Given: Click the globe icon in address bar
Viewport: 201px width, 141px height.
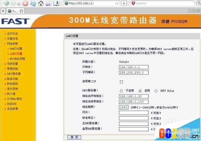Looking at the screenshot, I should (x=66, y=3).
